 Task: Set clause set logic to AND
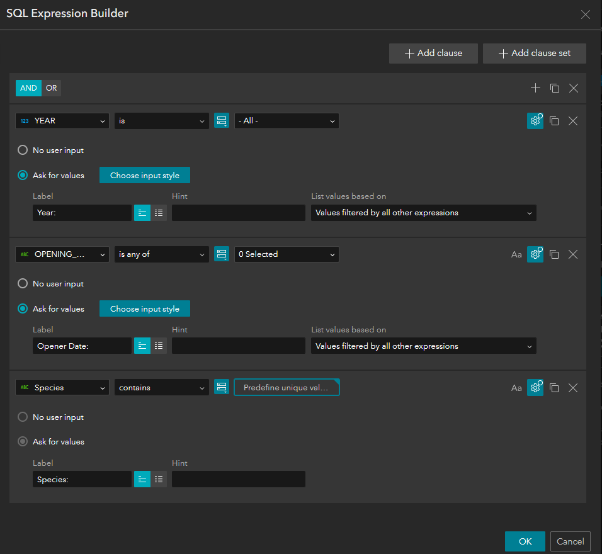[x=28, y=88]
